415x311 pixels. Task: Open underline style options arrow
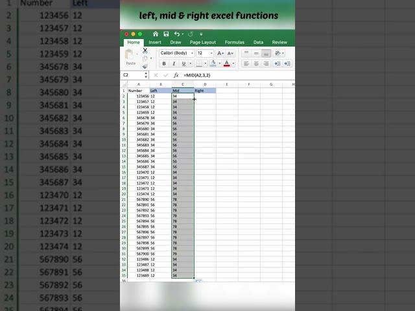coord(190,63)
